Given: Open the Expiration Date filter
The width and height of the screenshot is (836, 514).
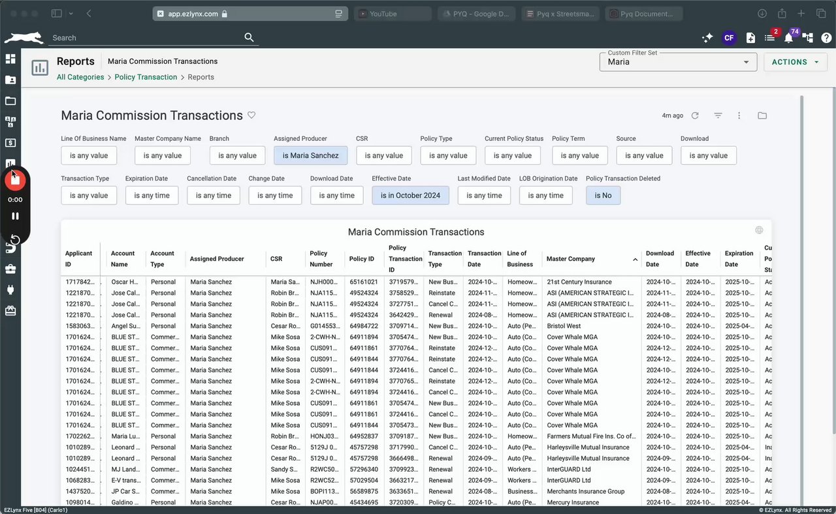Looking at the screenshot, I should (152, 195).
